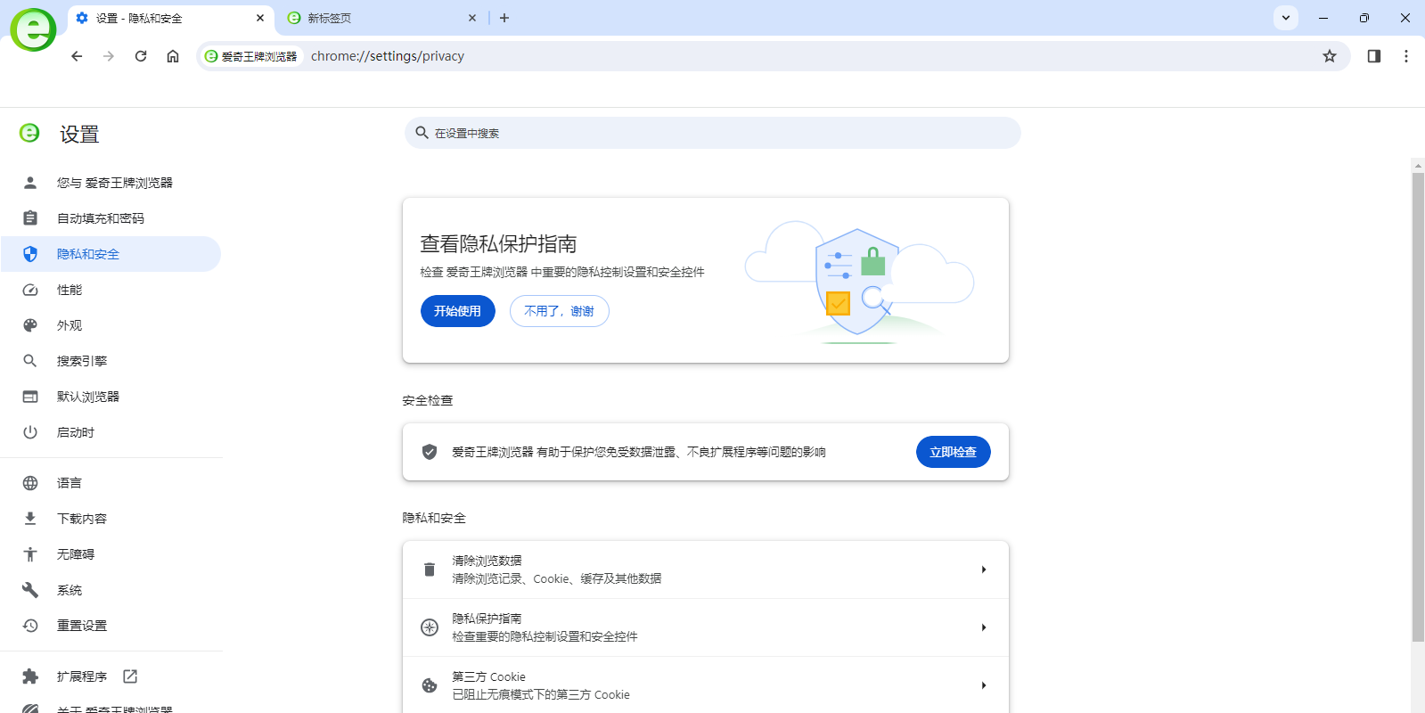Screen dimensions: 1425x713
Task: Expand the tab search dropdown arrow
Action: point(1286,18)
